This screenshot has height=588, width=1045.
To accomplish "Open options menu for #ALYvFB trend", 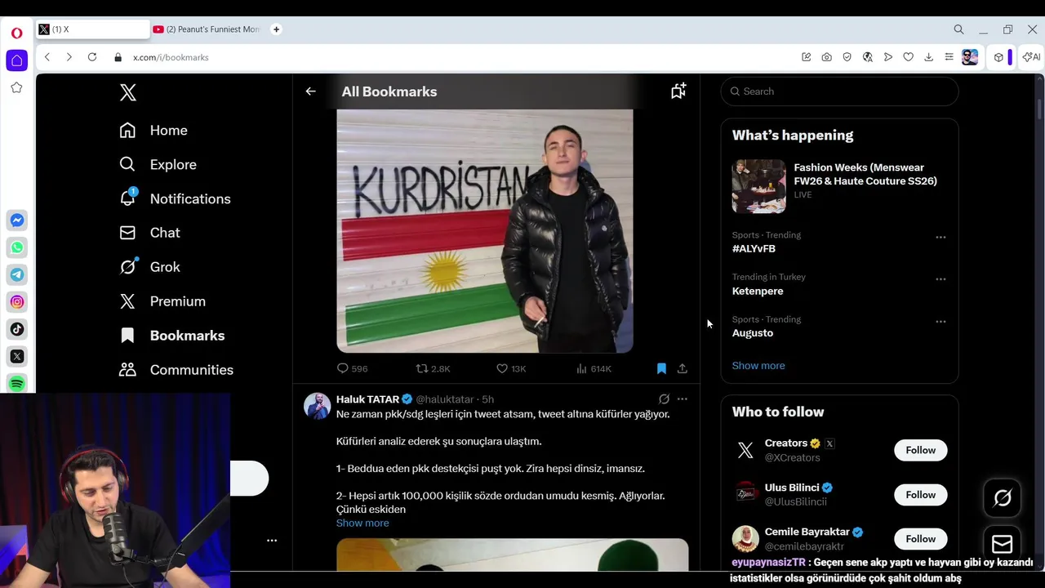I will coord(940,237).
